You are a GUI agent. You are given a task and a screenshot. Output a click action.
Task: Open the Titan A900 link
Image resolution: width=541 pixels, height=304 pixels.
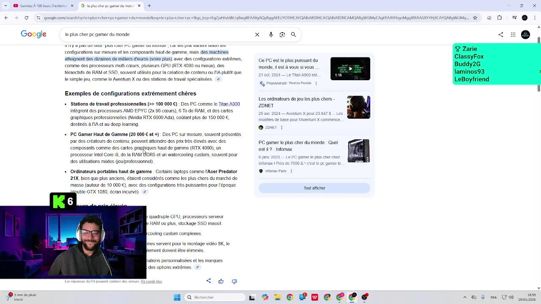tap(229, 104)
